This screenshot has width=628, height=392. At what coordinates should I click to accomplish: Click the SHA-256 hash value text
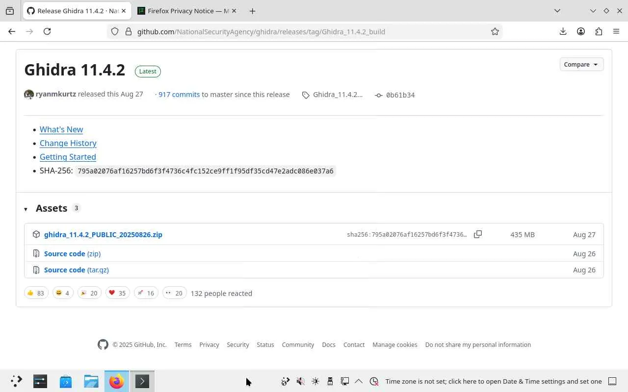pos(206,171)
